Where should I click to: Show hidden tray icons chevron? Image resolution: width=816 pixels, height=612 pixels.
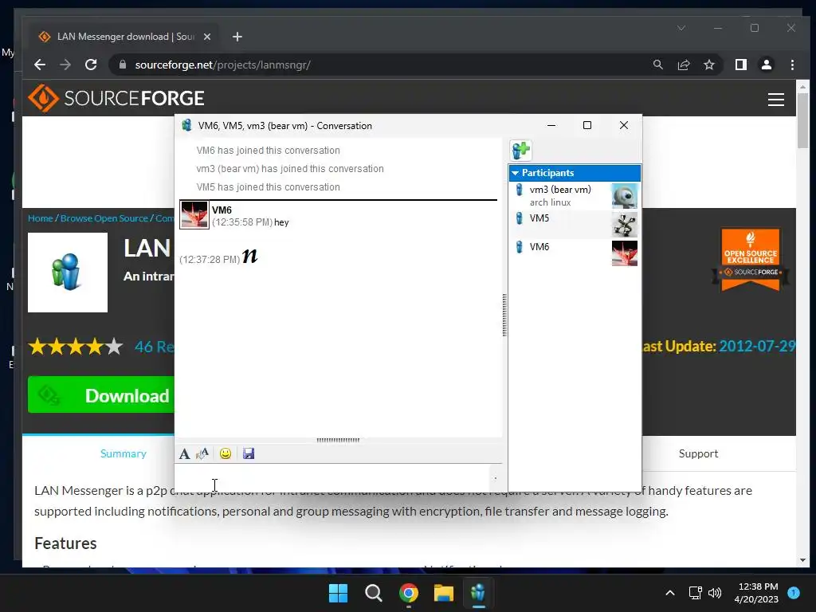coord(670,593)
